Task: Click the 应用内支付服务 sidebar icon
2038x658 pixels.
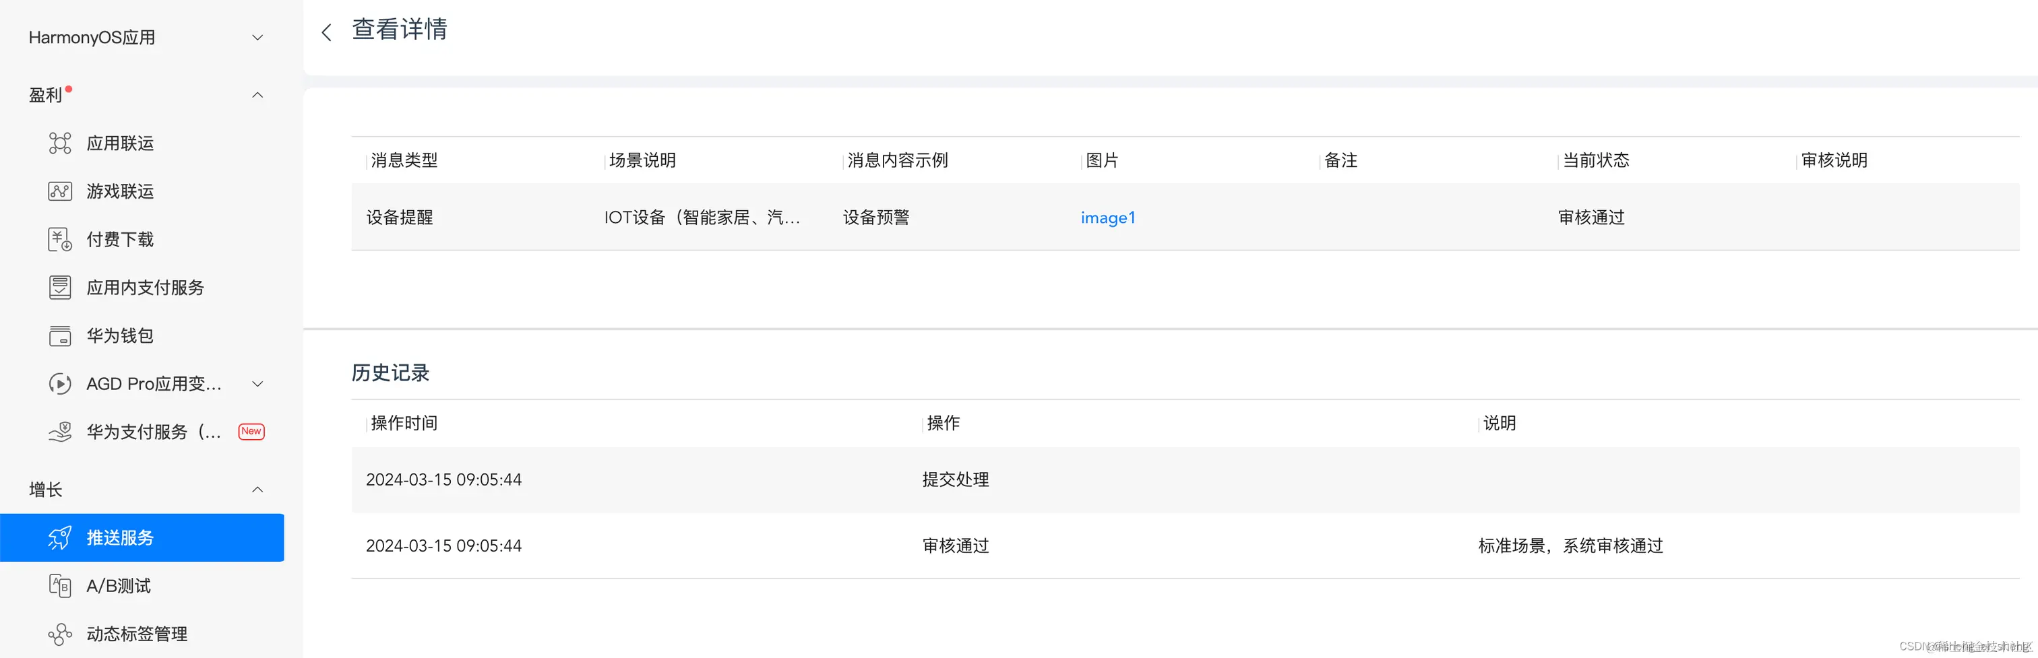Action: 60,288
